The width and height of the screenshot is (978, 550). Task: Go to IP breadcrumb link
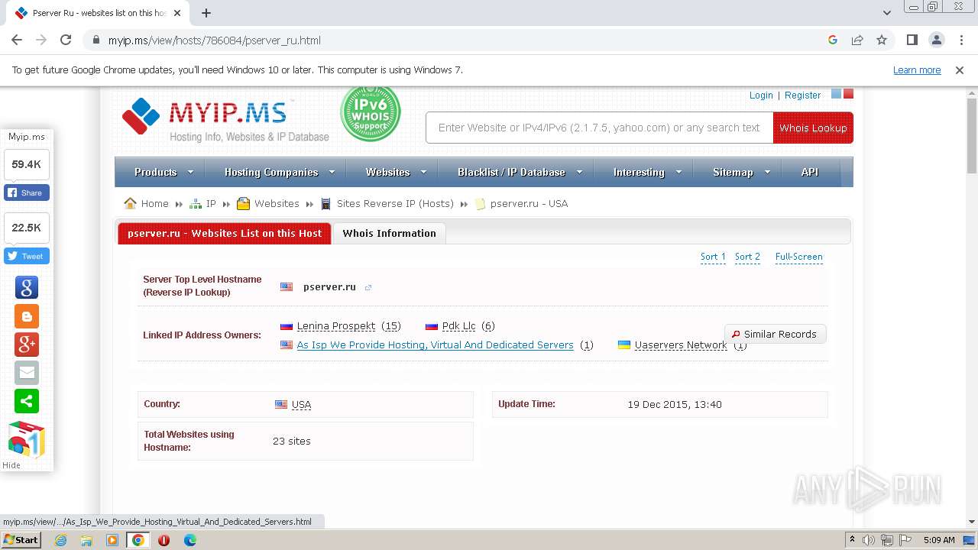tap(211, 203)
